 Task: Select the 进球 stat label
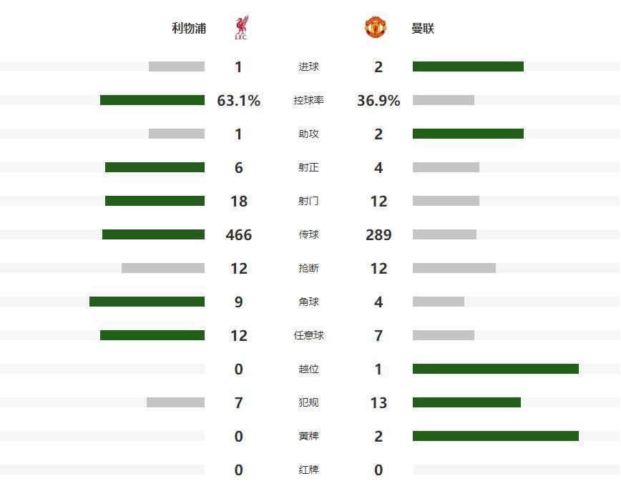coord(308,67)
